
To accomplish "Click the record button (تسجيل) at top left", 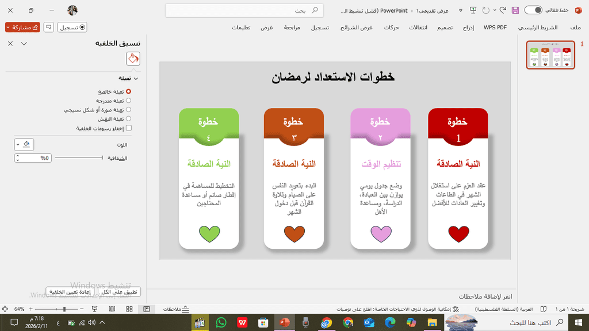I will click(x=72, y=27).
